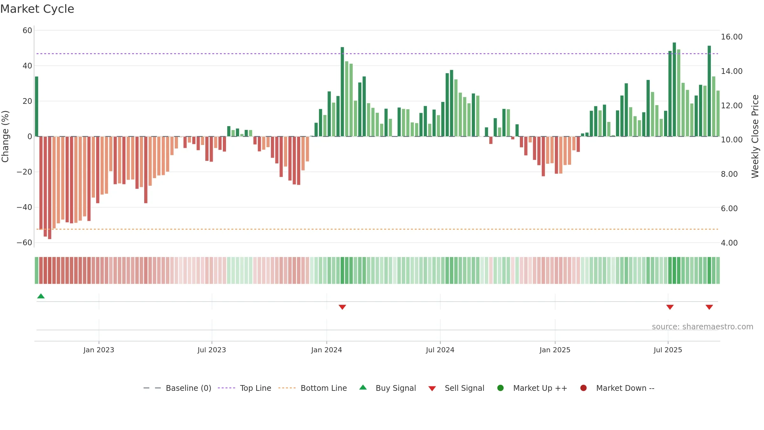Click the green Buy Signal triangle marker
Screen dimensions: 764x430
pos(41,296)
